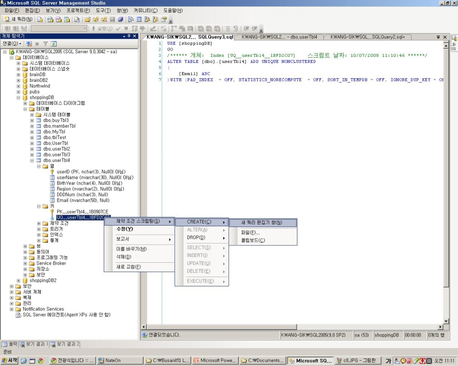Open window position arrow on 개체 탐색기 title
The width and height of the screenshot is (458, 366).
click(x=124, y=36)
